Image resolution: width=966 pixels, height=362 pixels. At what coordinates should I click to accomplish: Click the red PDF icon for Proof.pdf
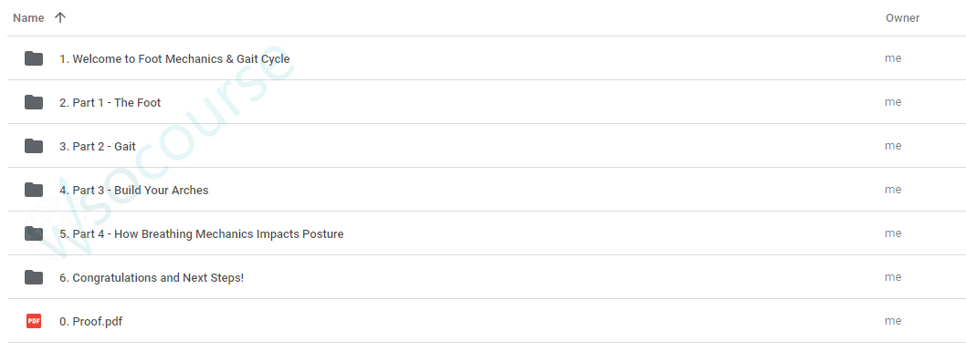point(34,321)
